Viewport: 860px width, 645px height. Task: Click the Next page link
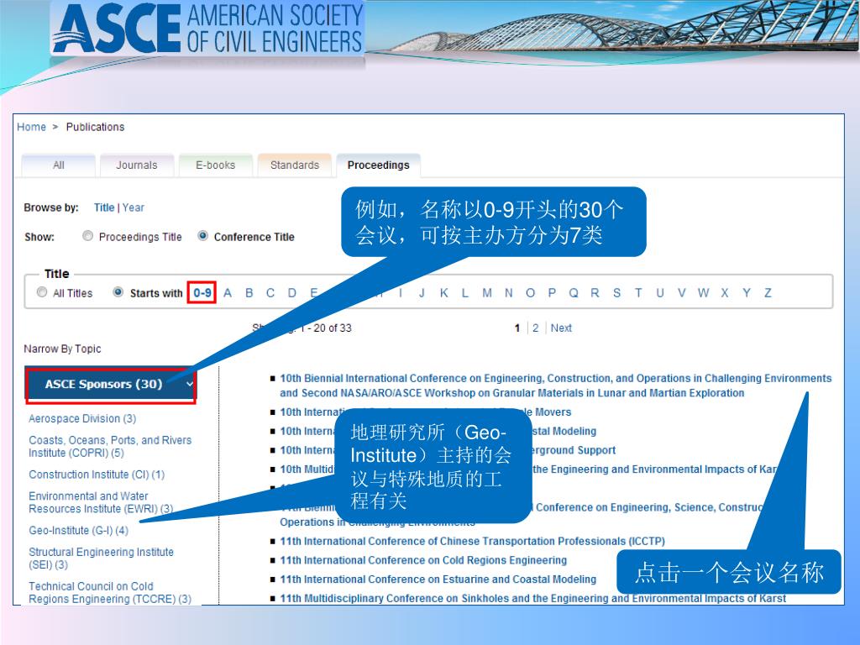click(561, 328)
